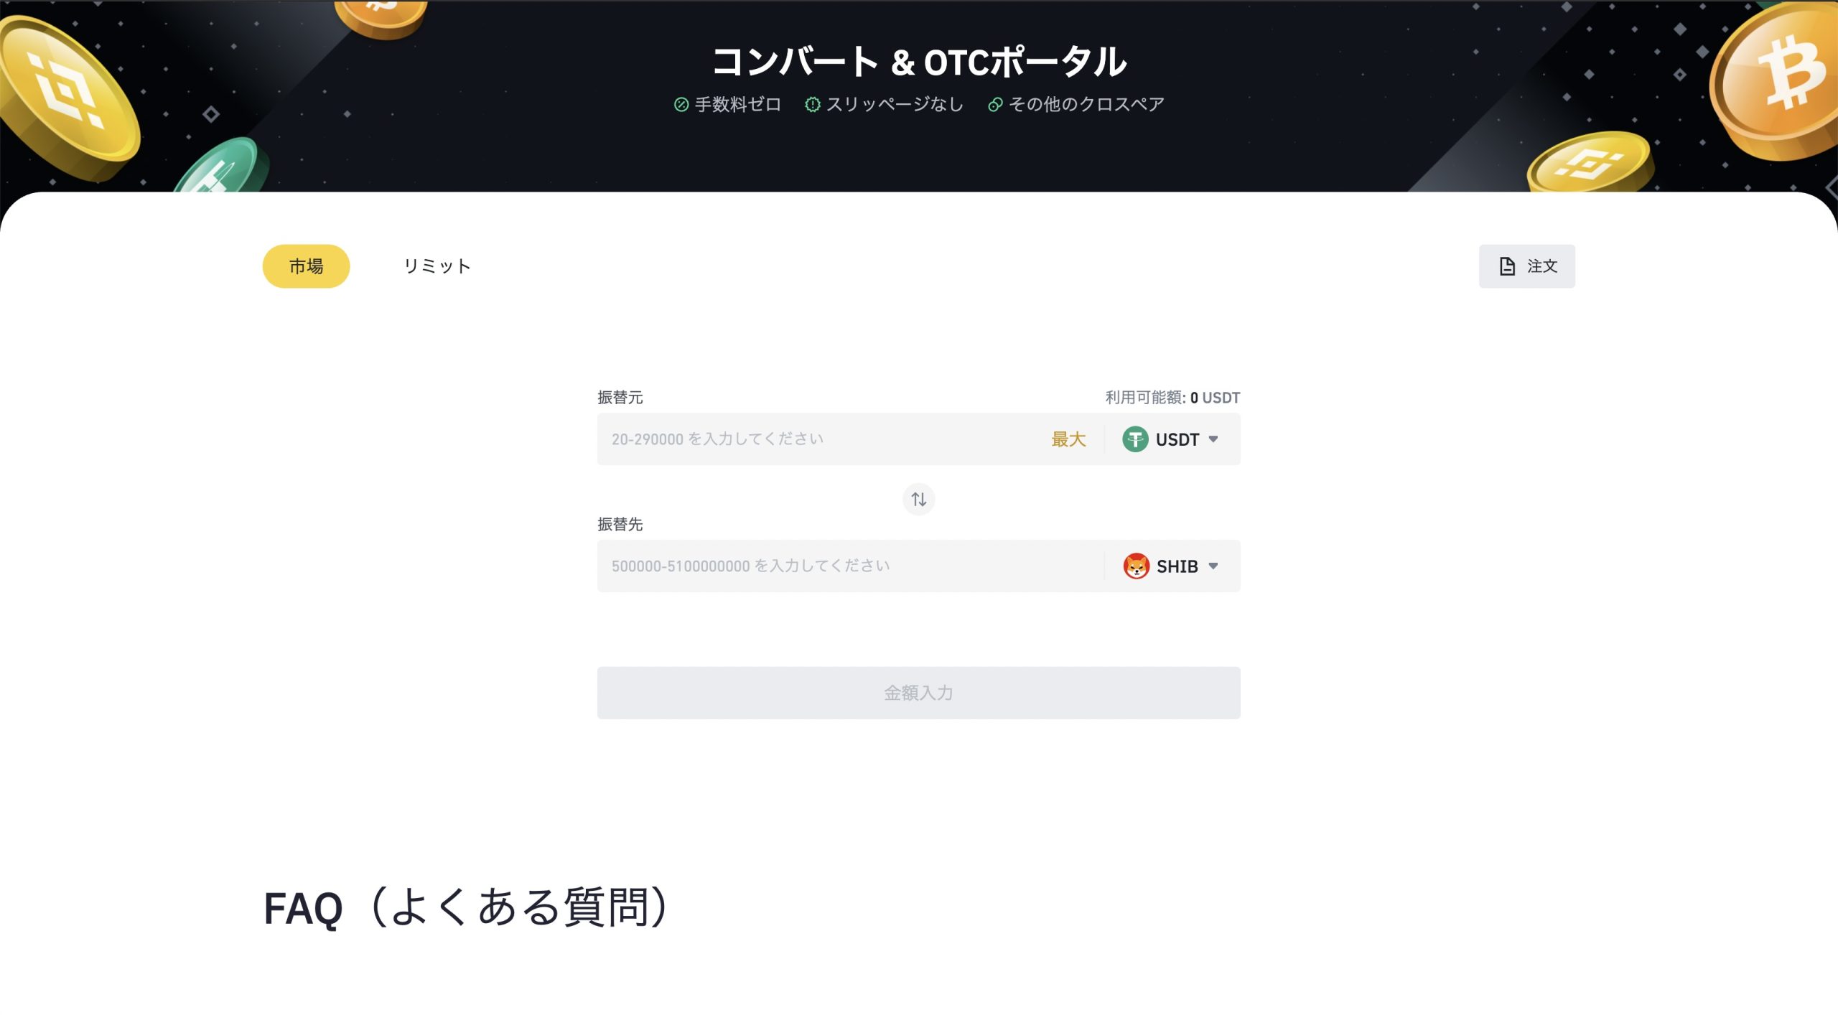
Task: Select the 市場 tab
Action: click(306, 266)
